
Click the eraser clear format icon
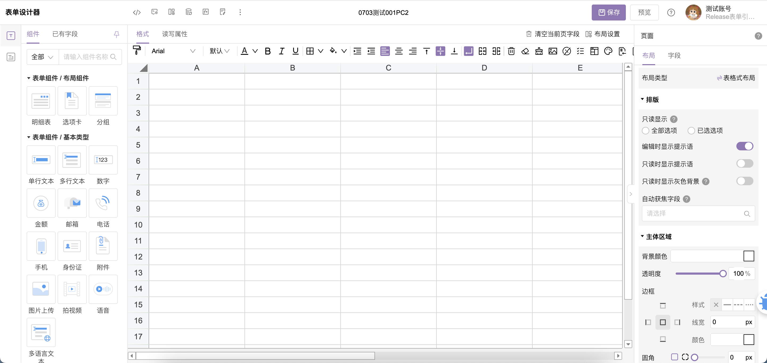[x=525, y=51]
